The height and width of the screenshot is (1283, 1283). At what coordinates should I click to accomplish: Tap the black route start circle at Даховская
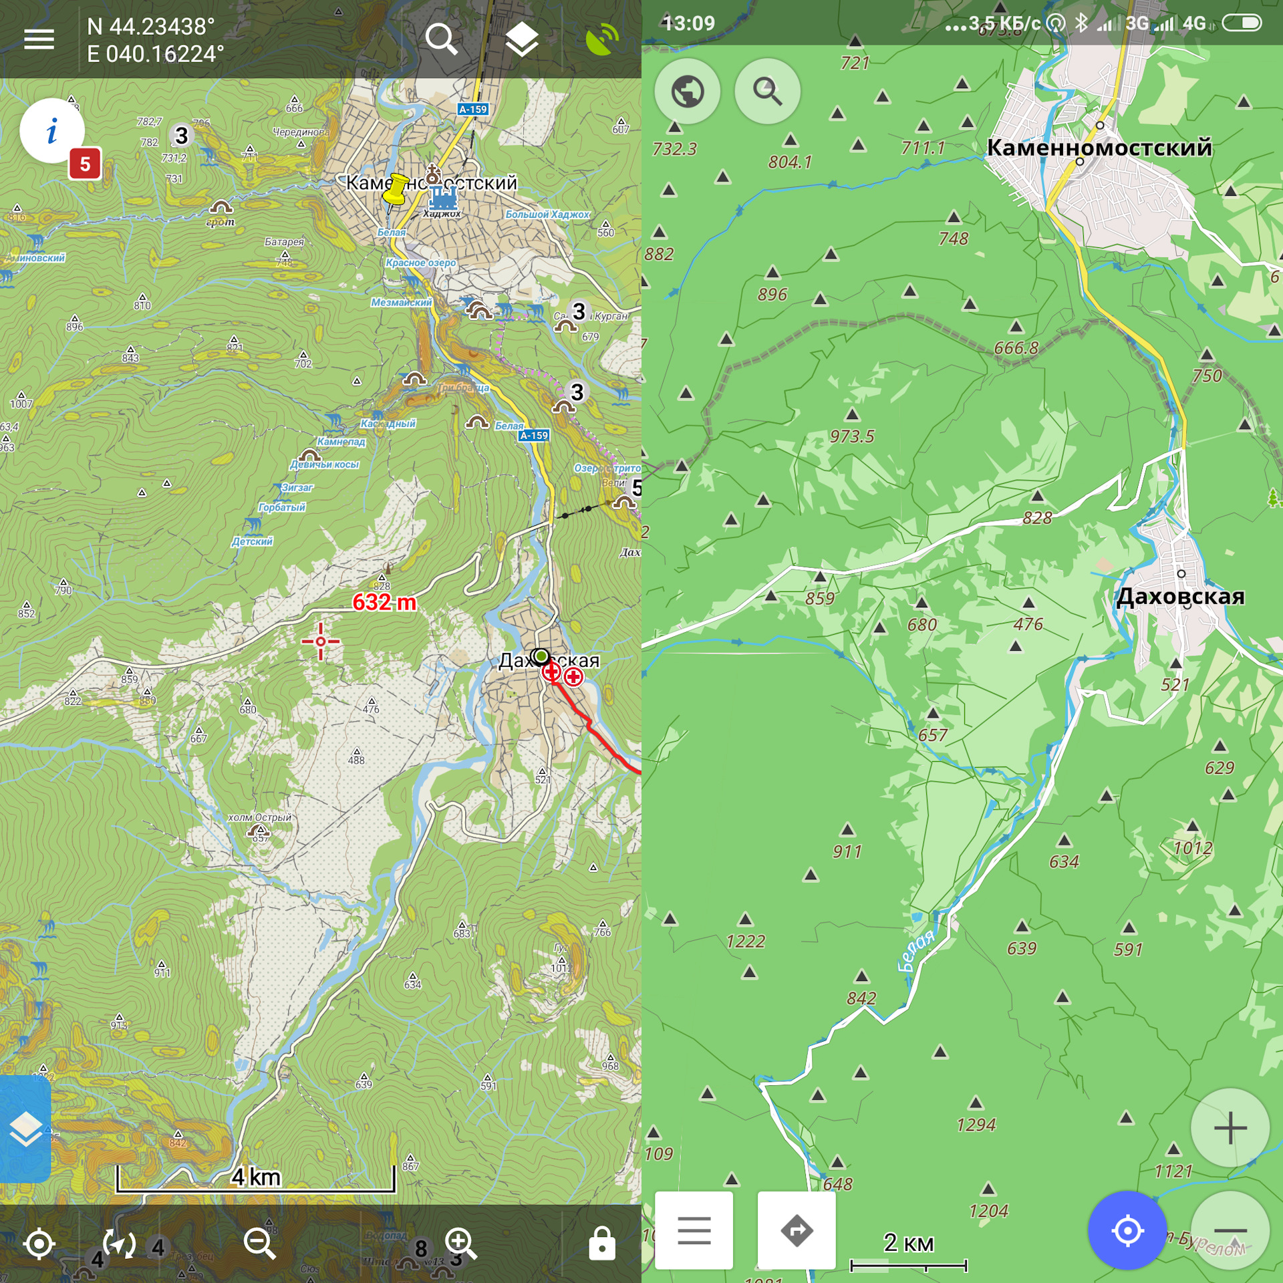[x=541, y=656]
